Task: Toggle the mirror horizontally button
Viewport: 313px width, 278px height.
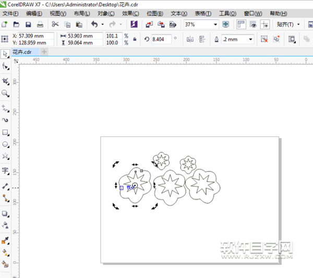Action: click(190, 39)
